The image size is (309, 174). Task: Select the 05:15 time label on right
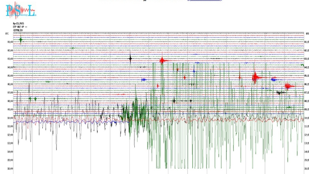pos(306,76)
